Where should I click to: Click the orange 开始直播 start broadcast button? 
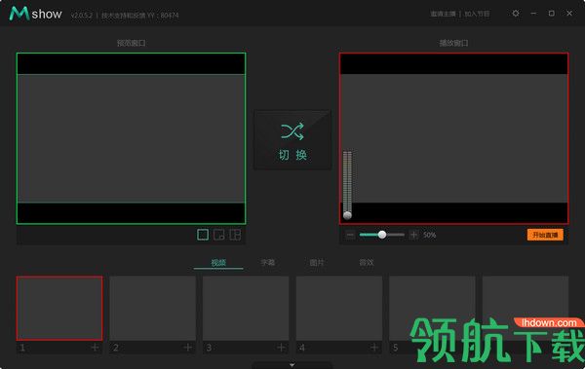[x=545, y=235]
